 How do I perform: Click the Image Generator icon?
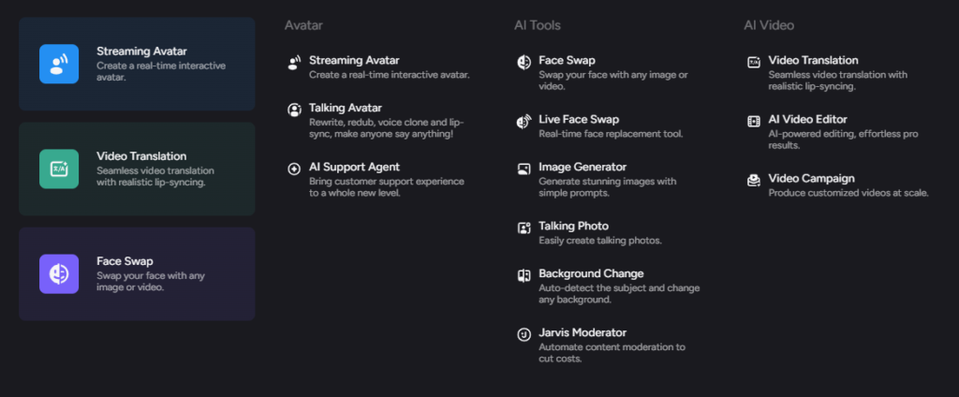pyautogui.click(x=524, y=169)
